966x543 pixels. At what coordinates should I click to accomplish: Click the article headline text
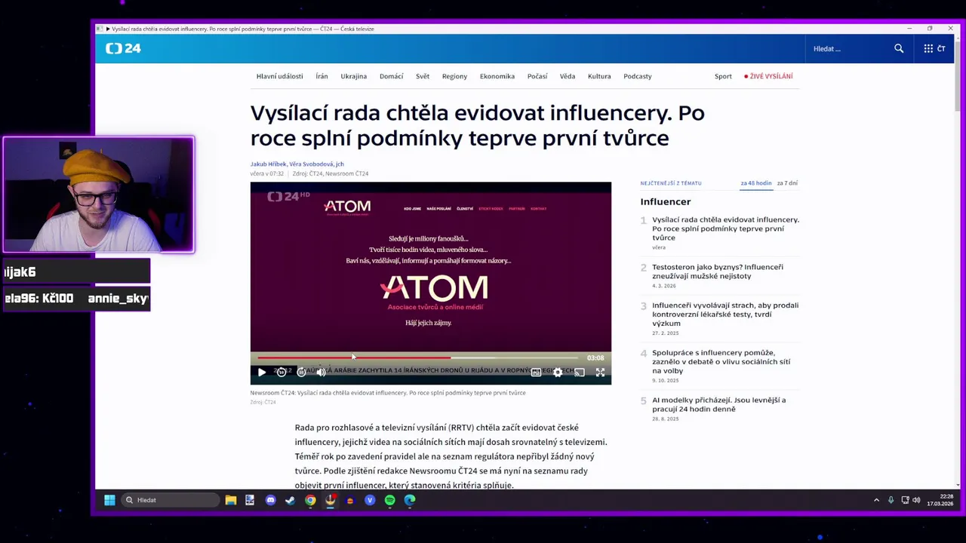[x=477, y=125]
